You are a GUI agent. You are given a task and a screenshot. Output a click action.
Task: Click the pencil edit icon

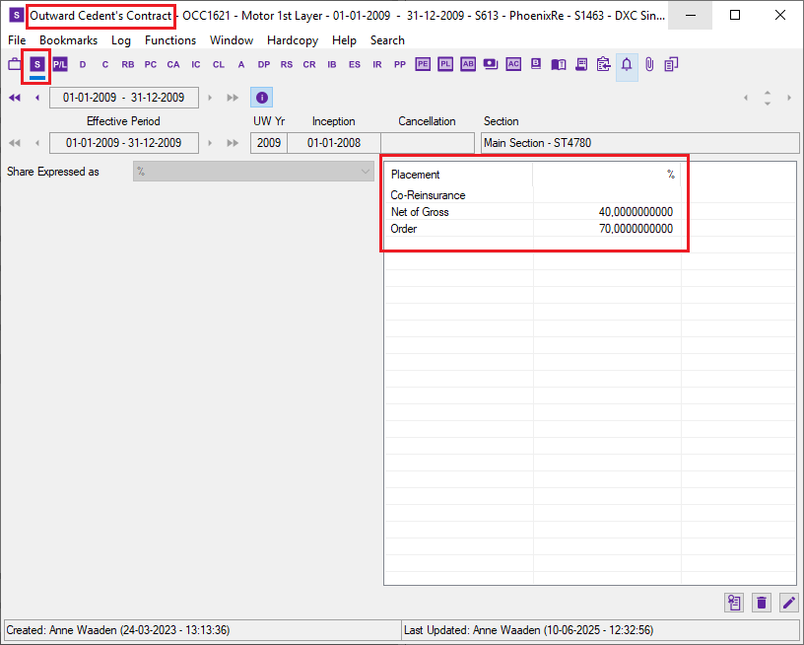point(788,603)
